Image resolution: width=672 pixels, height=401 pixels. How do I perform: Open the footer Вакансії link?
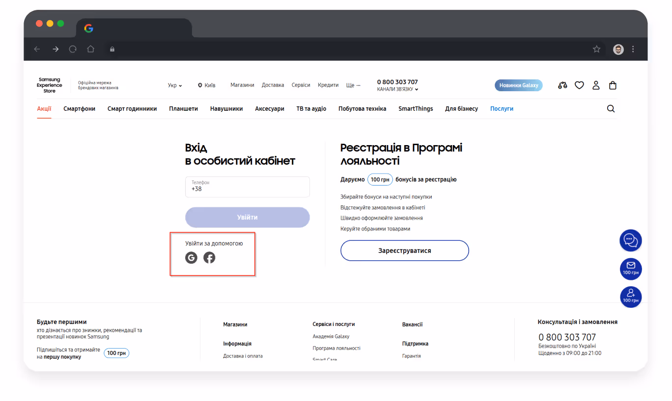[x=412, y=325]
